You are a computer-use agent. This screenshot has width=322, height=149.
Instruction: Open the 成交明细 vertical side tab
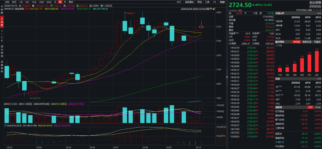coord(2,52)
